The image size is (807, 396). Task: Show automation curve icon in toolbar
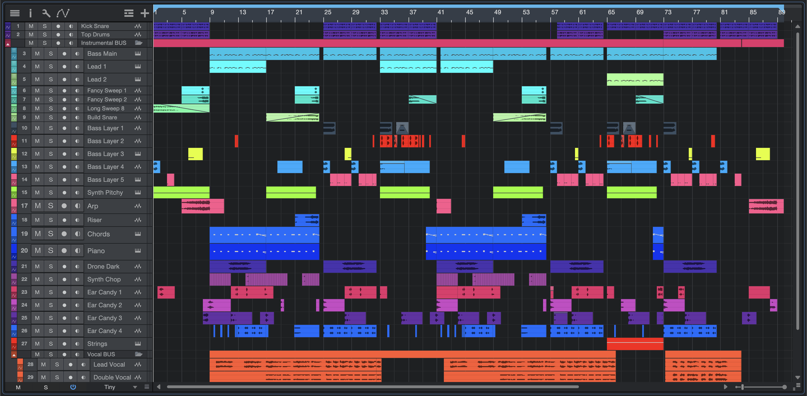(63, 13)
